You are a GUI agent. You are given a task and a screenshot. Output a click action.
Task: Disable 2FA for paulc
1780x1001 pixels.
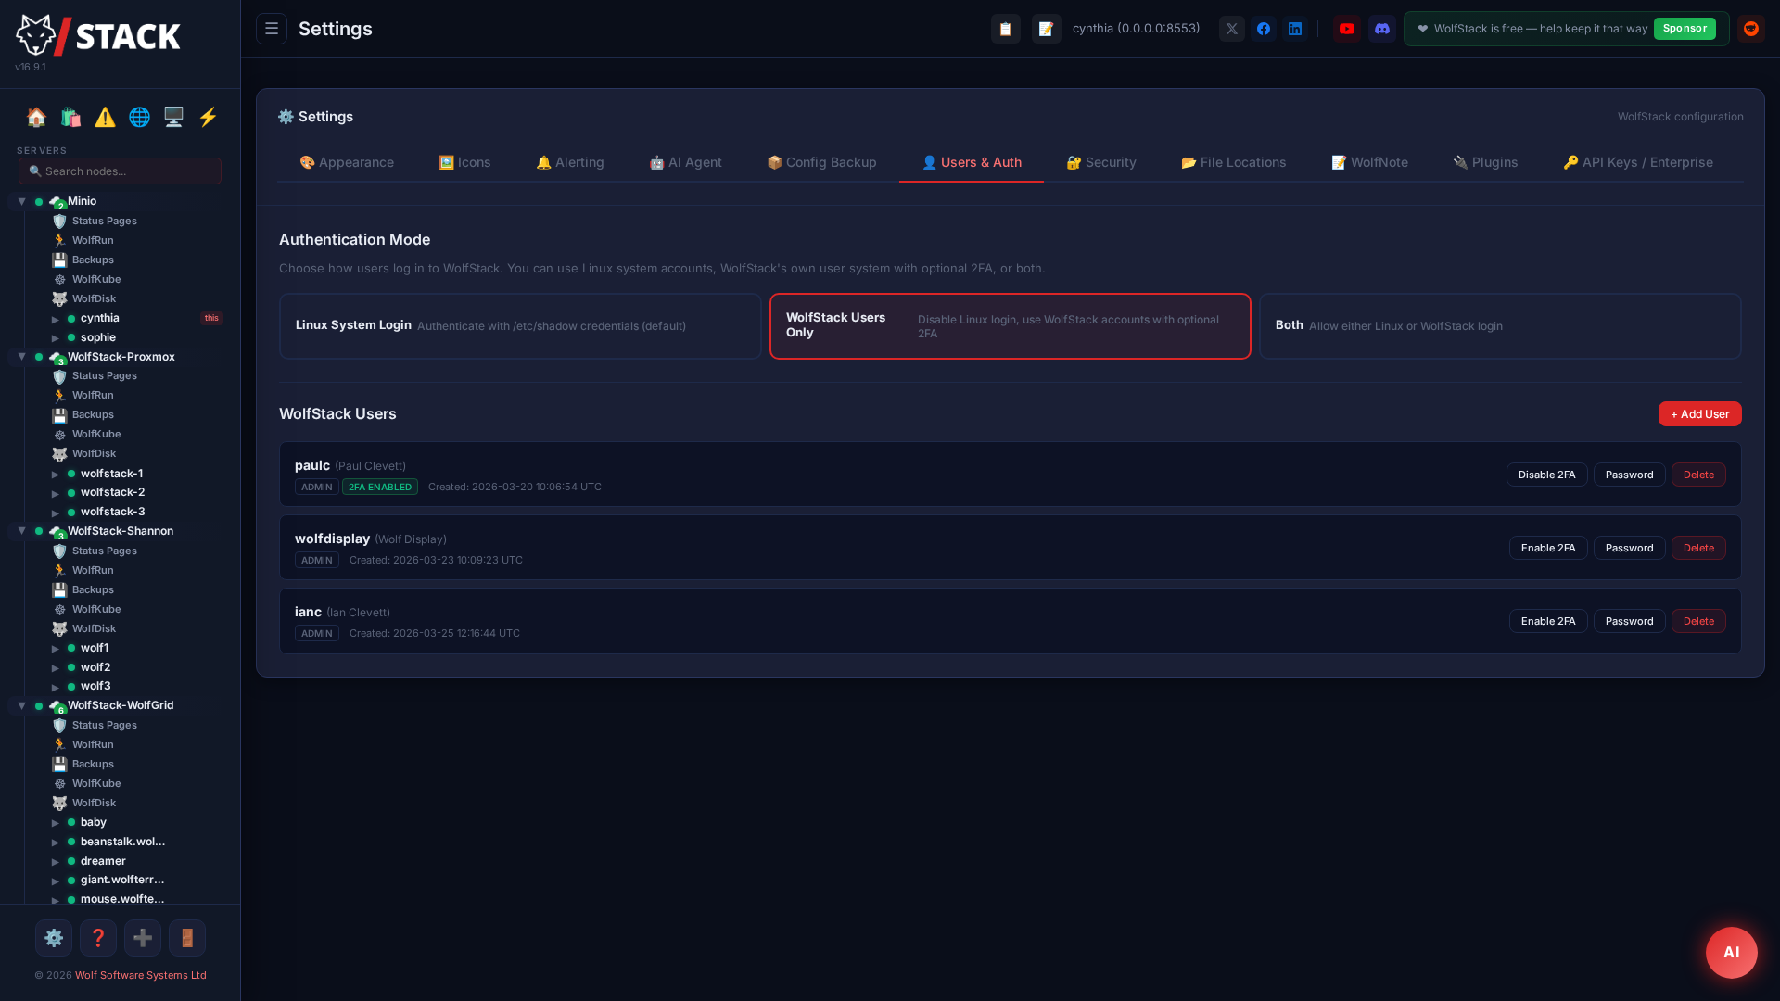tap(1546, 475)
